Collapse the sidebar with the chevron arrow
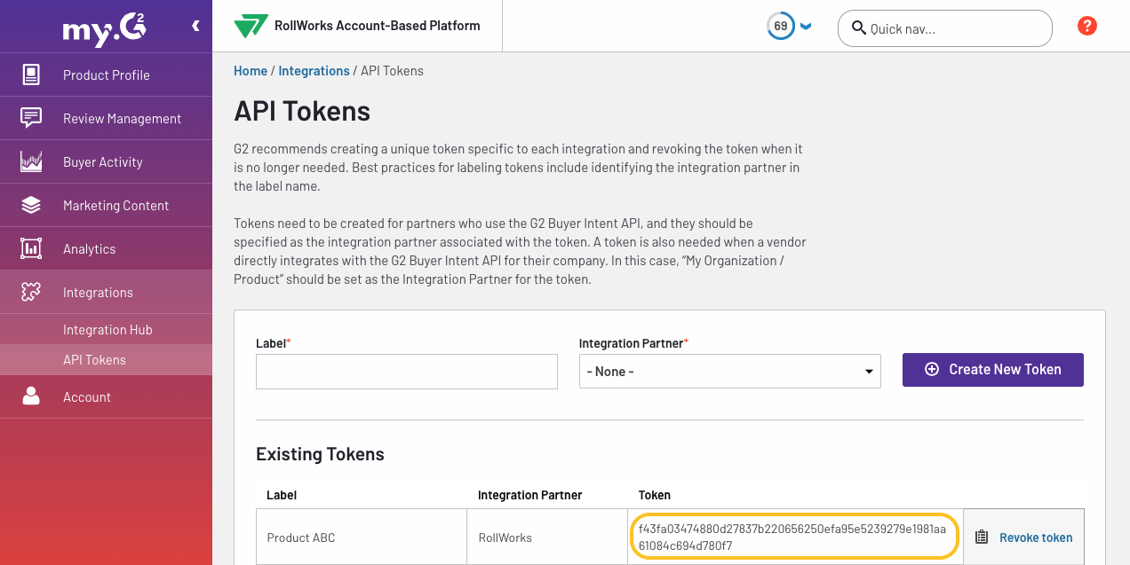1130x565 pixels. [195, 27]
